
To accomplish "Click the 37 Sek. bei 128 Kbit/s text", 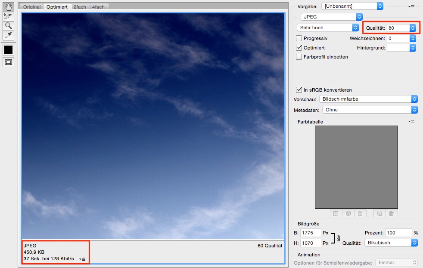I will 49,259.
